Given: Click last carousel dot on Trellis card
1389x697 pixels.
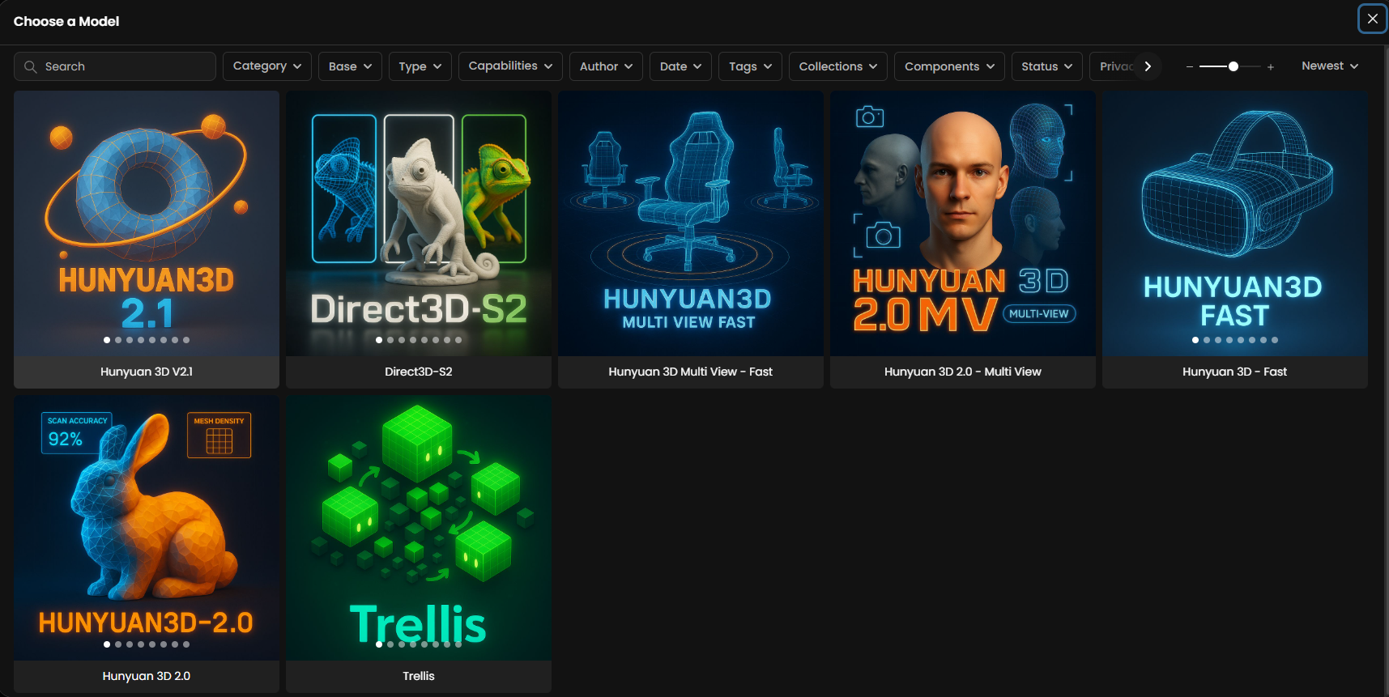Looking at the screenshot, I should pos(458,644).
